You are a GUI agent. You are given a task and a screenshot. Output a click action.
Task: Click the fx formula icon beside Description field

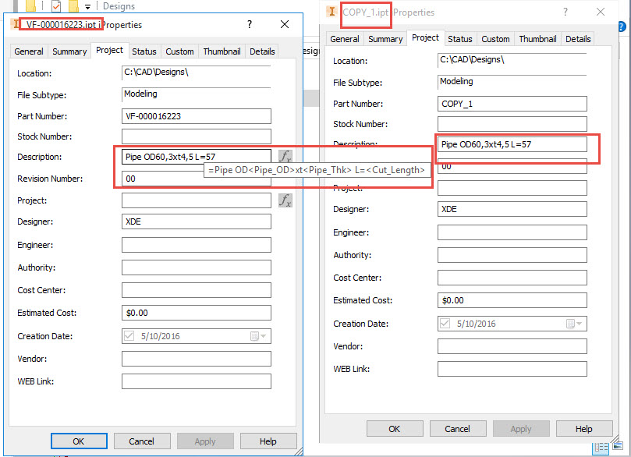285,156
